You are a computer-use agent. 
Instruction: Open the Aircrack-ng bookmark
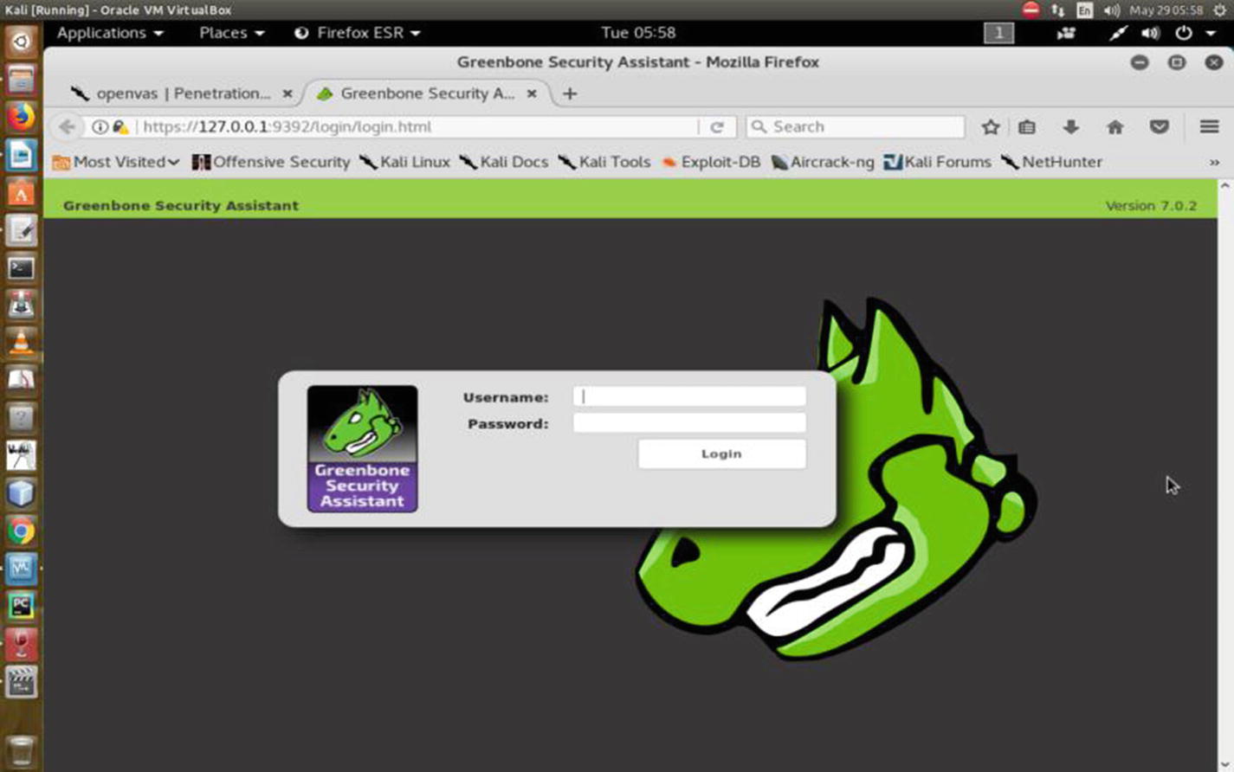pos(823,162)
